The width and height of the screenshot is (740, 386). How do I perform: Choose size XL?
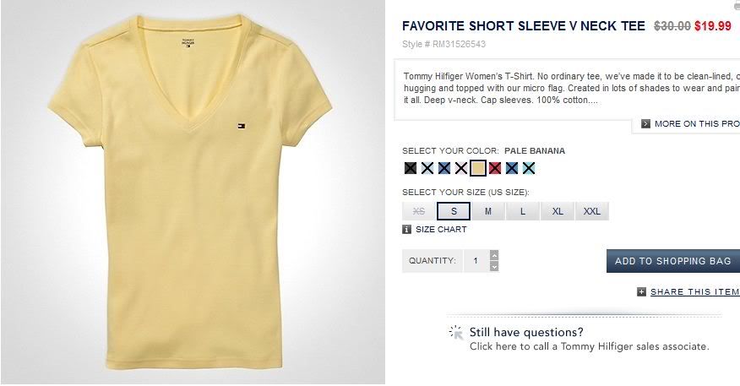[x=558, y=211]
